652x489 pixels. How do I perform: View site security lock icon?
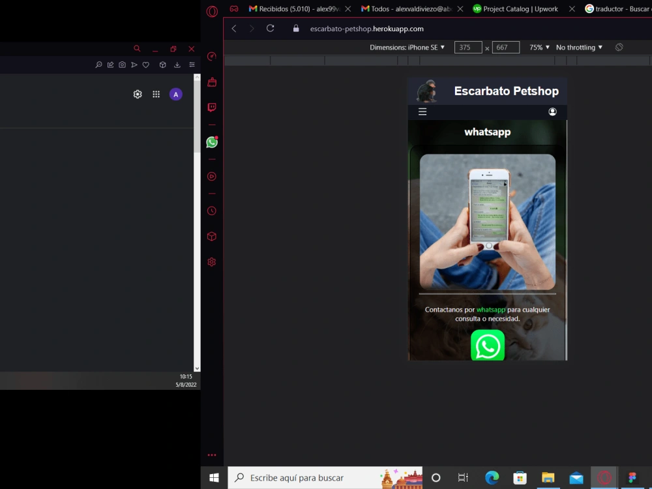click(296, 28)
